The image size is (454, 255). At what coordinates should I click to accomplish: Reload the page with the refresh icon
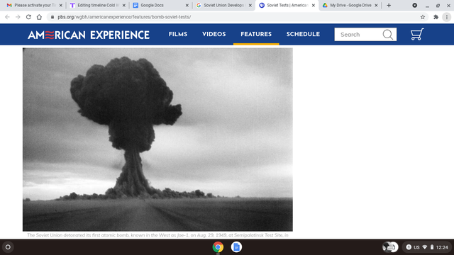[x=28, y=17]
